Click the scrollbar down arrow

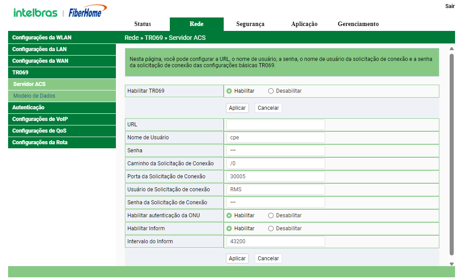452,264
